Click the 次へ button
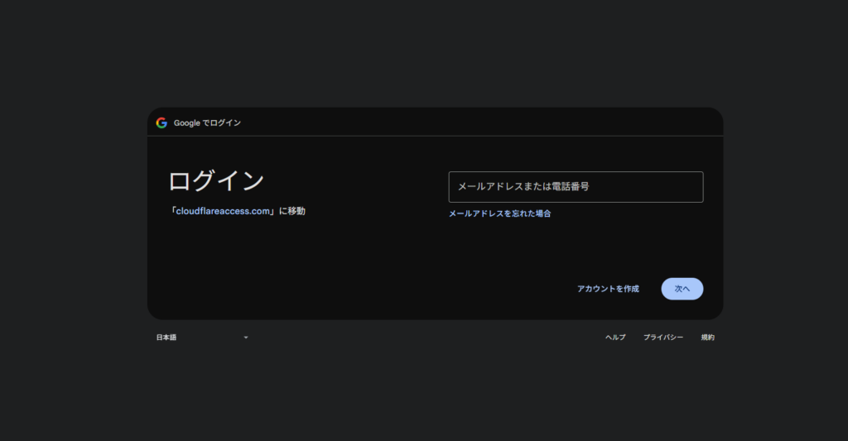The width and height of the screenshot is (848, 441). (682, 289)
